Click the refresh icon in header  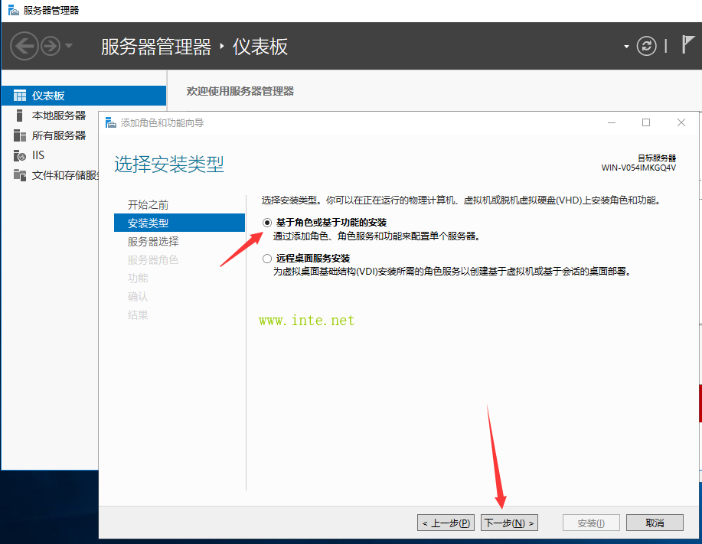647,46
